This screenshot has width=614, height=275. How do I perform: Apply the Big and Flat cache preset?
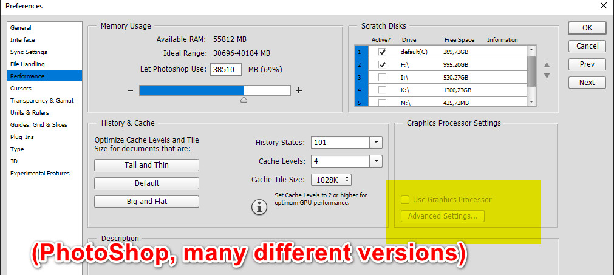point(146,202)
